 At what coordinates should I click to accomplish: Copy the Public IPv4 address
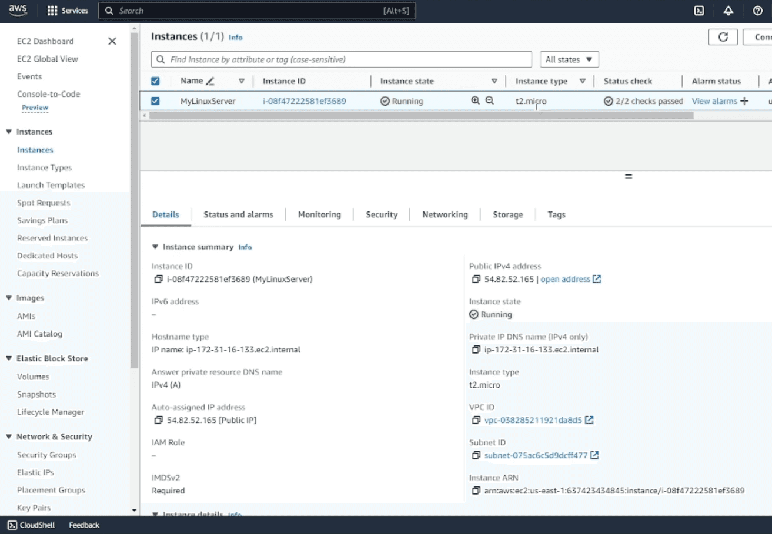[x=476, y=280]
